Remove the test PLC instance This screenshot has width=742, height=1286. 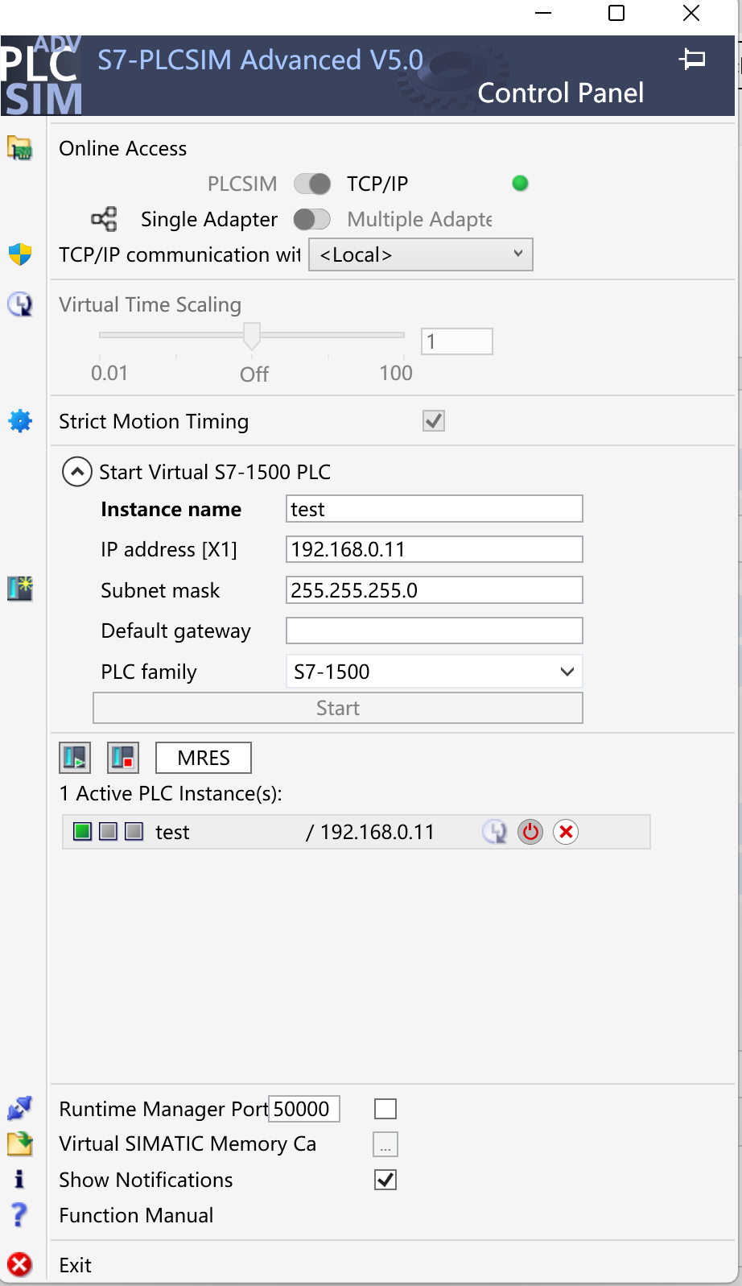coord(566,832)
